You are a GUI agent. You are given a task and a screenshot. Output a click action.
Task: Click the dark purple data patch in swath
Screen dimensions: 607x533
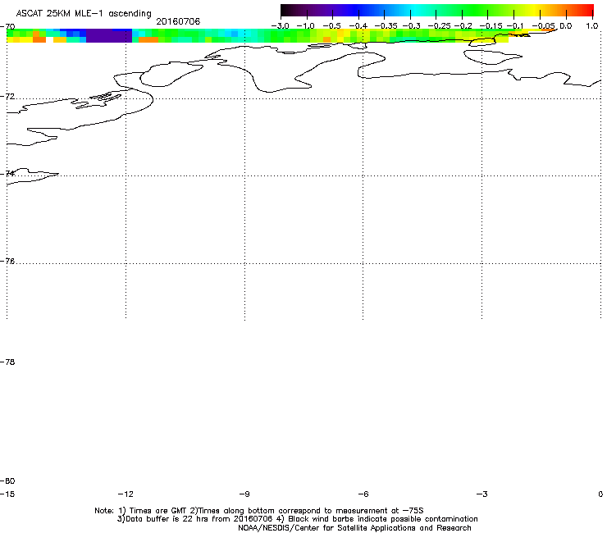109,35
